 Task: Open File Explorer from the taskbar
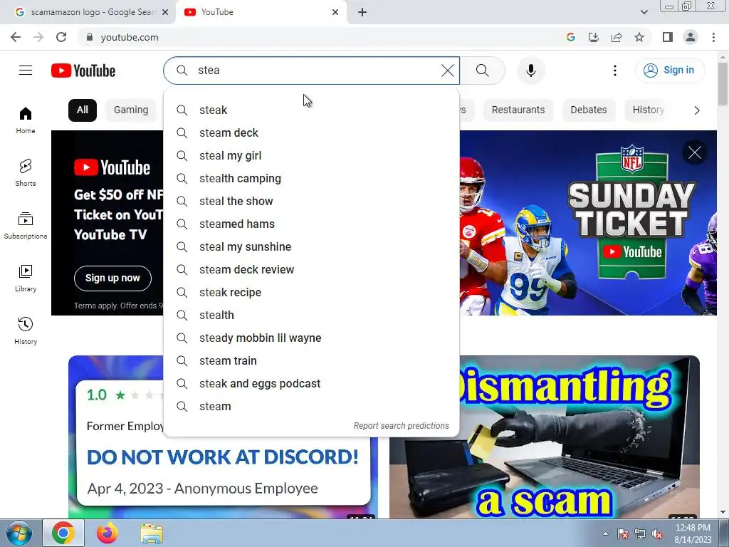[152, 533]
